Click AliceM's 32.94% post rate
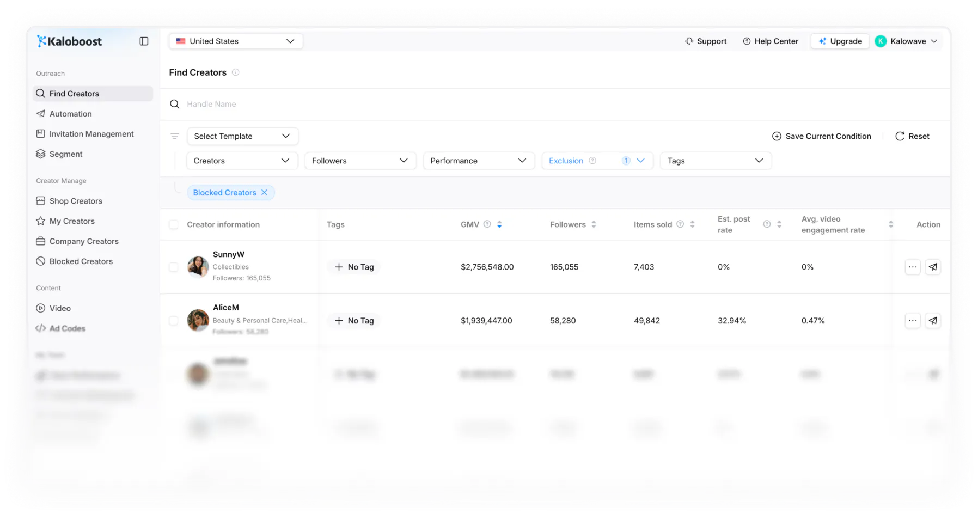Image resolution: width=978 pixels, height=514 pixels. click(x=732, y=321)
